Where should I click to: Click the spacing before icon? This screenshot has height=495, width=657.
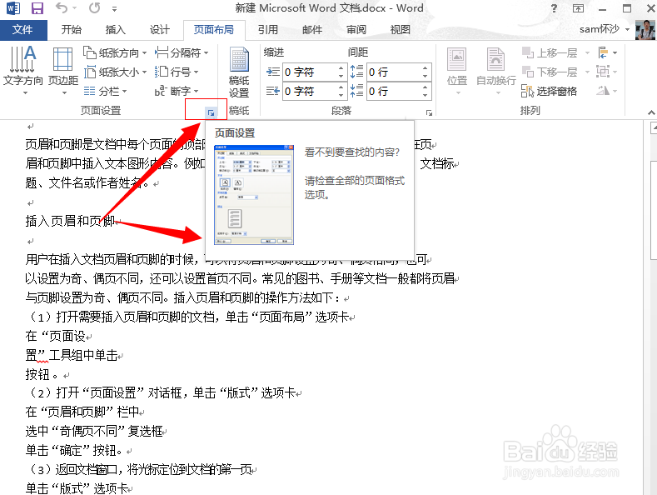(x=356, y=72)
